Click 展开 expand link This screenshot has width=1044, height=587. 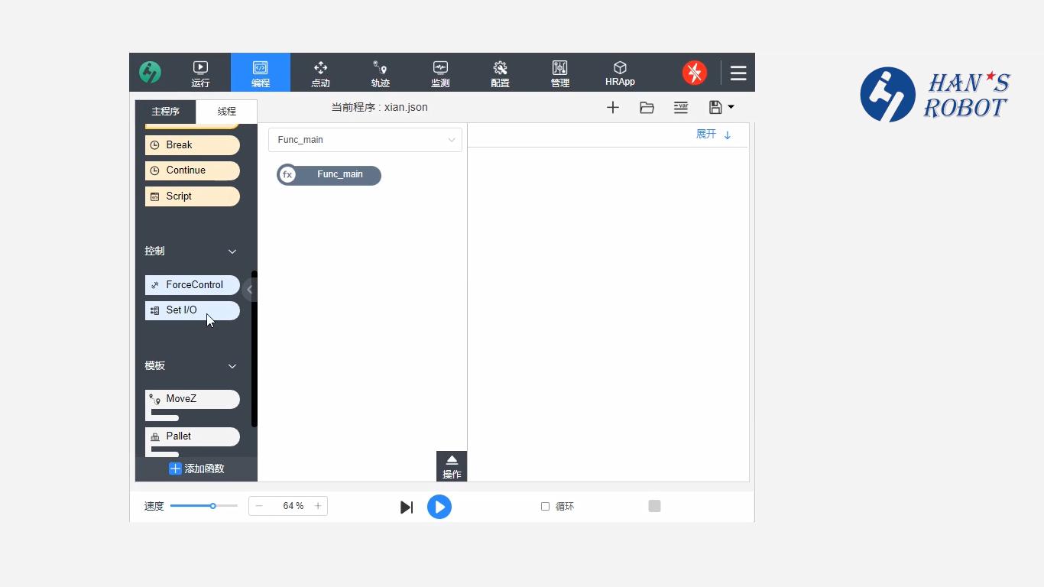(713, 135)
